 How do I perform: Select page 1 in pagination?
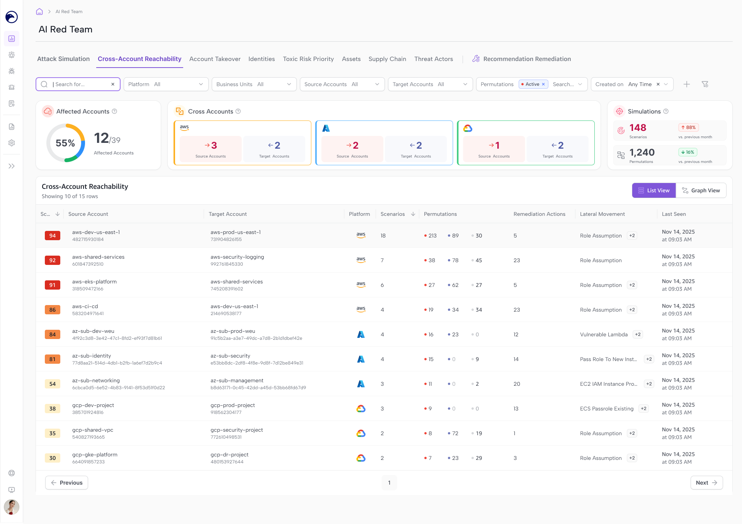pos(389,483)
